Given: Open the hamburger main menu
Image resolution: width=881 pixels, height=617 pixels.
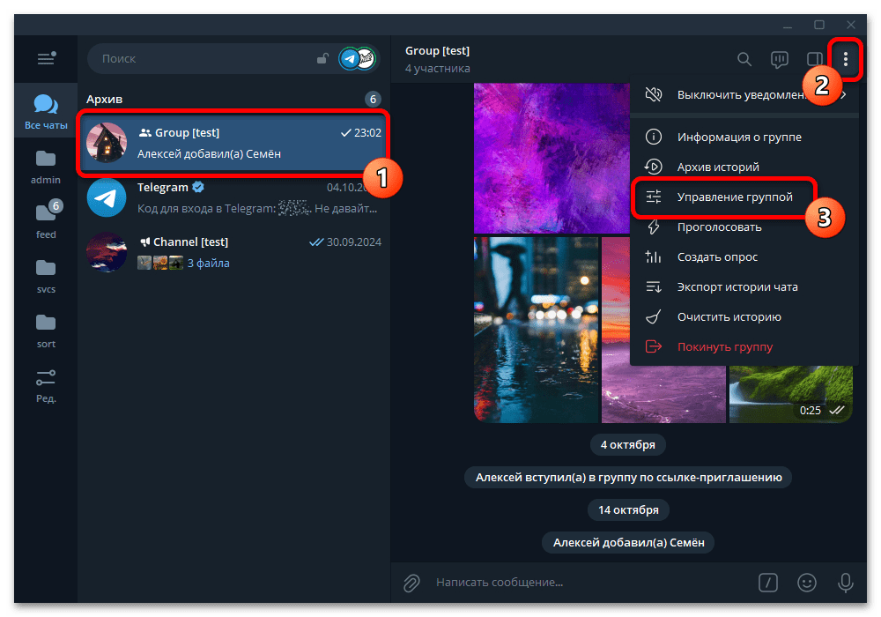Looking at the screenshot, I should point(46,58).
